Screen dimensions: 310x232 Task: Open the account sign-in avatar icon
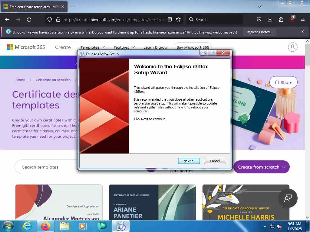[x=293, y=47]
